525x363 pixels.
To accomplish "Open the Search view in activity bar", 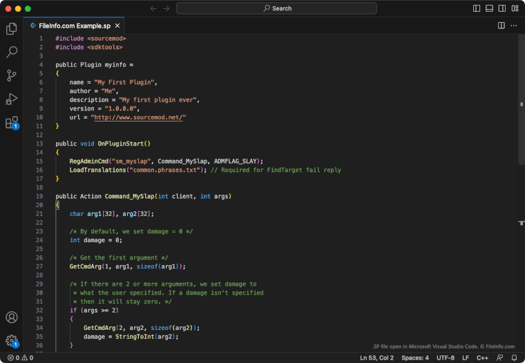I will (12, 52).
